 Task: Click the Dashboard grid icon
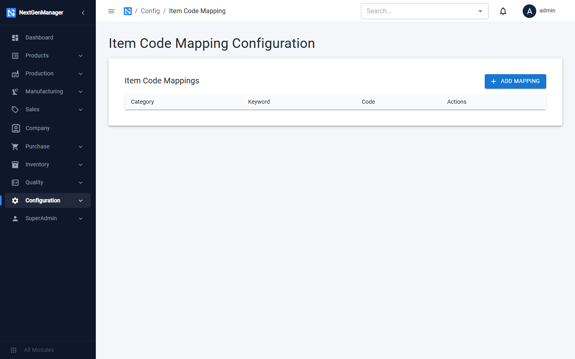pyautogui.click(x=15, y=38)
